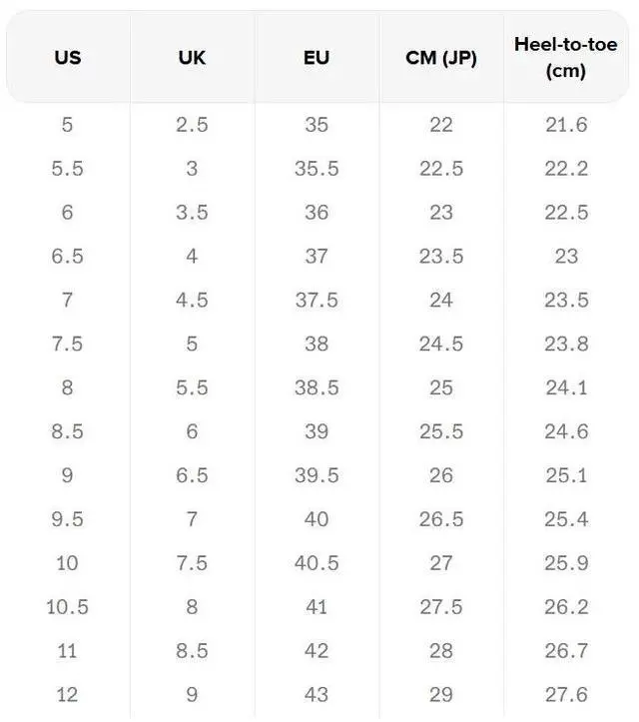Select EU size 38.5 cell

(317, 387)
